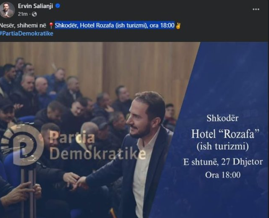Click the "Nesër, shihemi në" caption text

click(x=23, y=25)
